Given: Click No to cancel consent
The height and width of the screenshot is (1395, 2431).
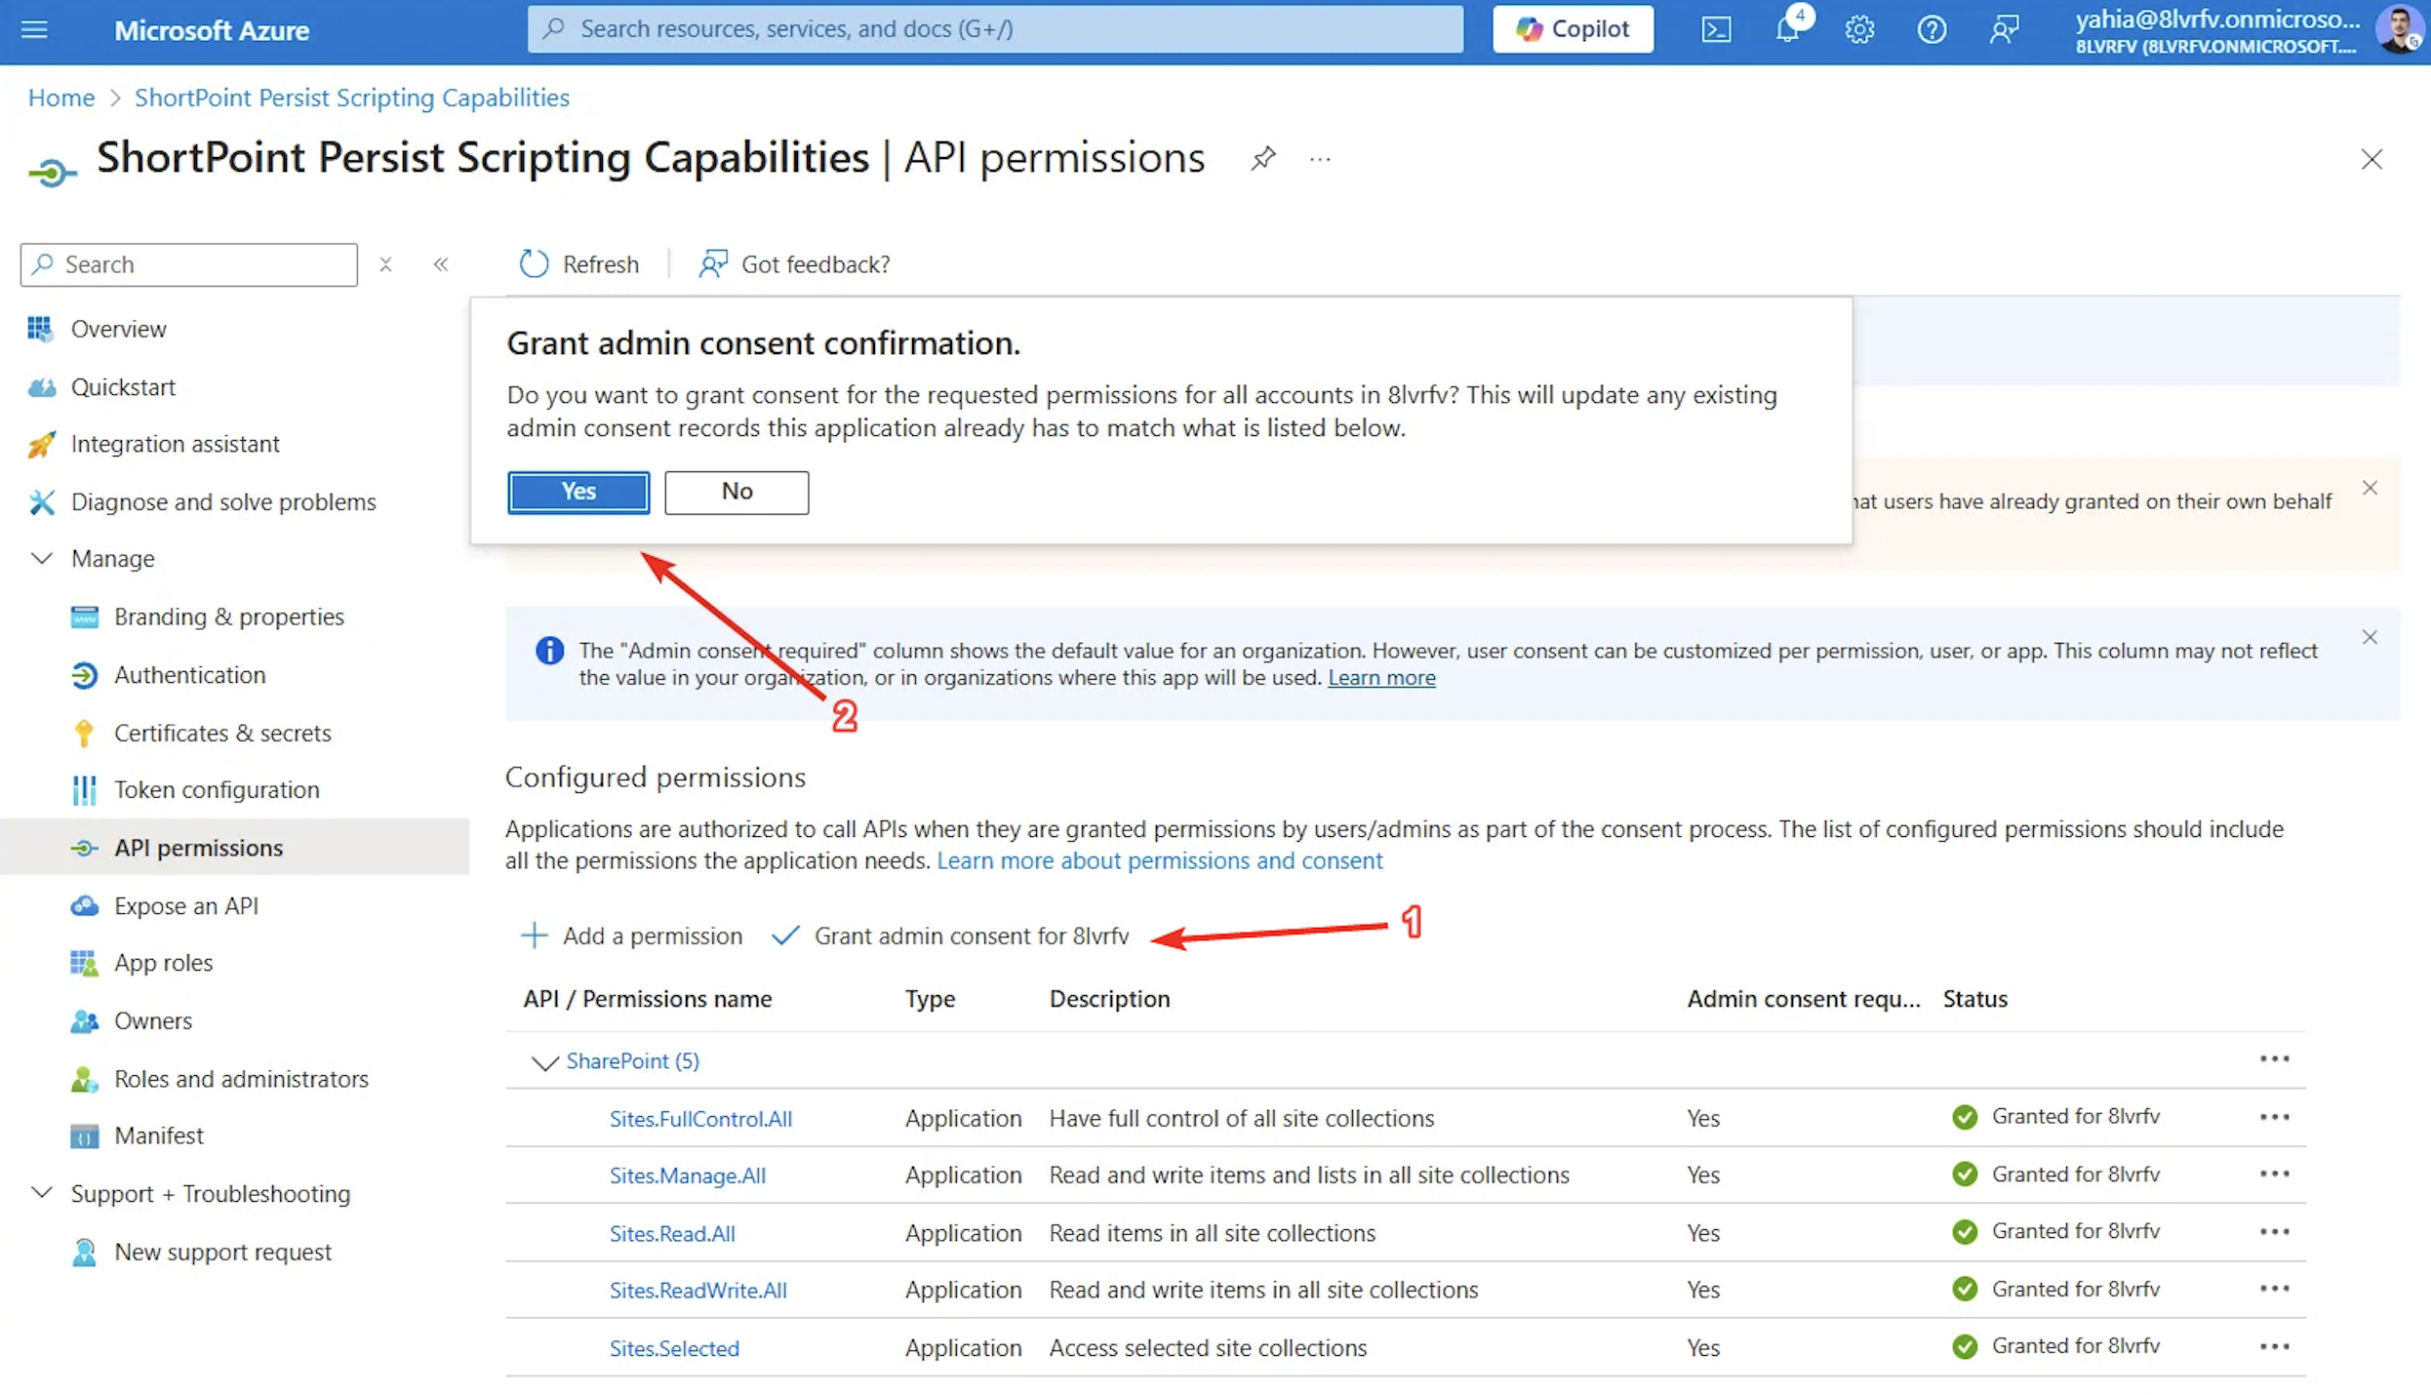Looking at the screenshot, I should (x=737, y=492).
